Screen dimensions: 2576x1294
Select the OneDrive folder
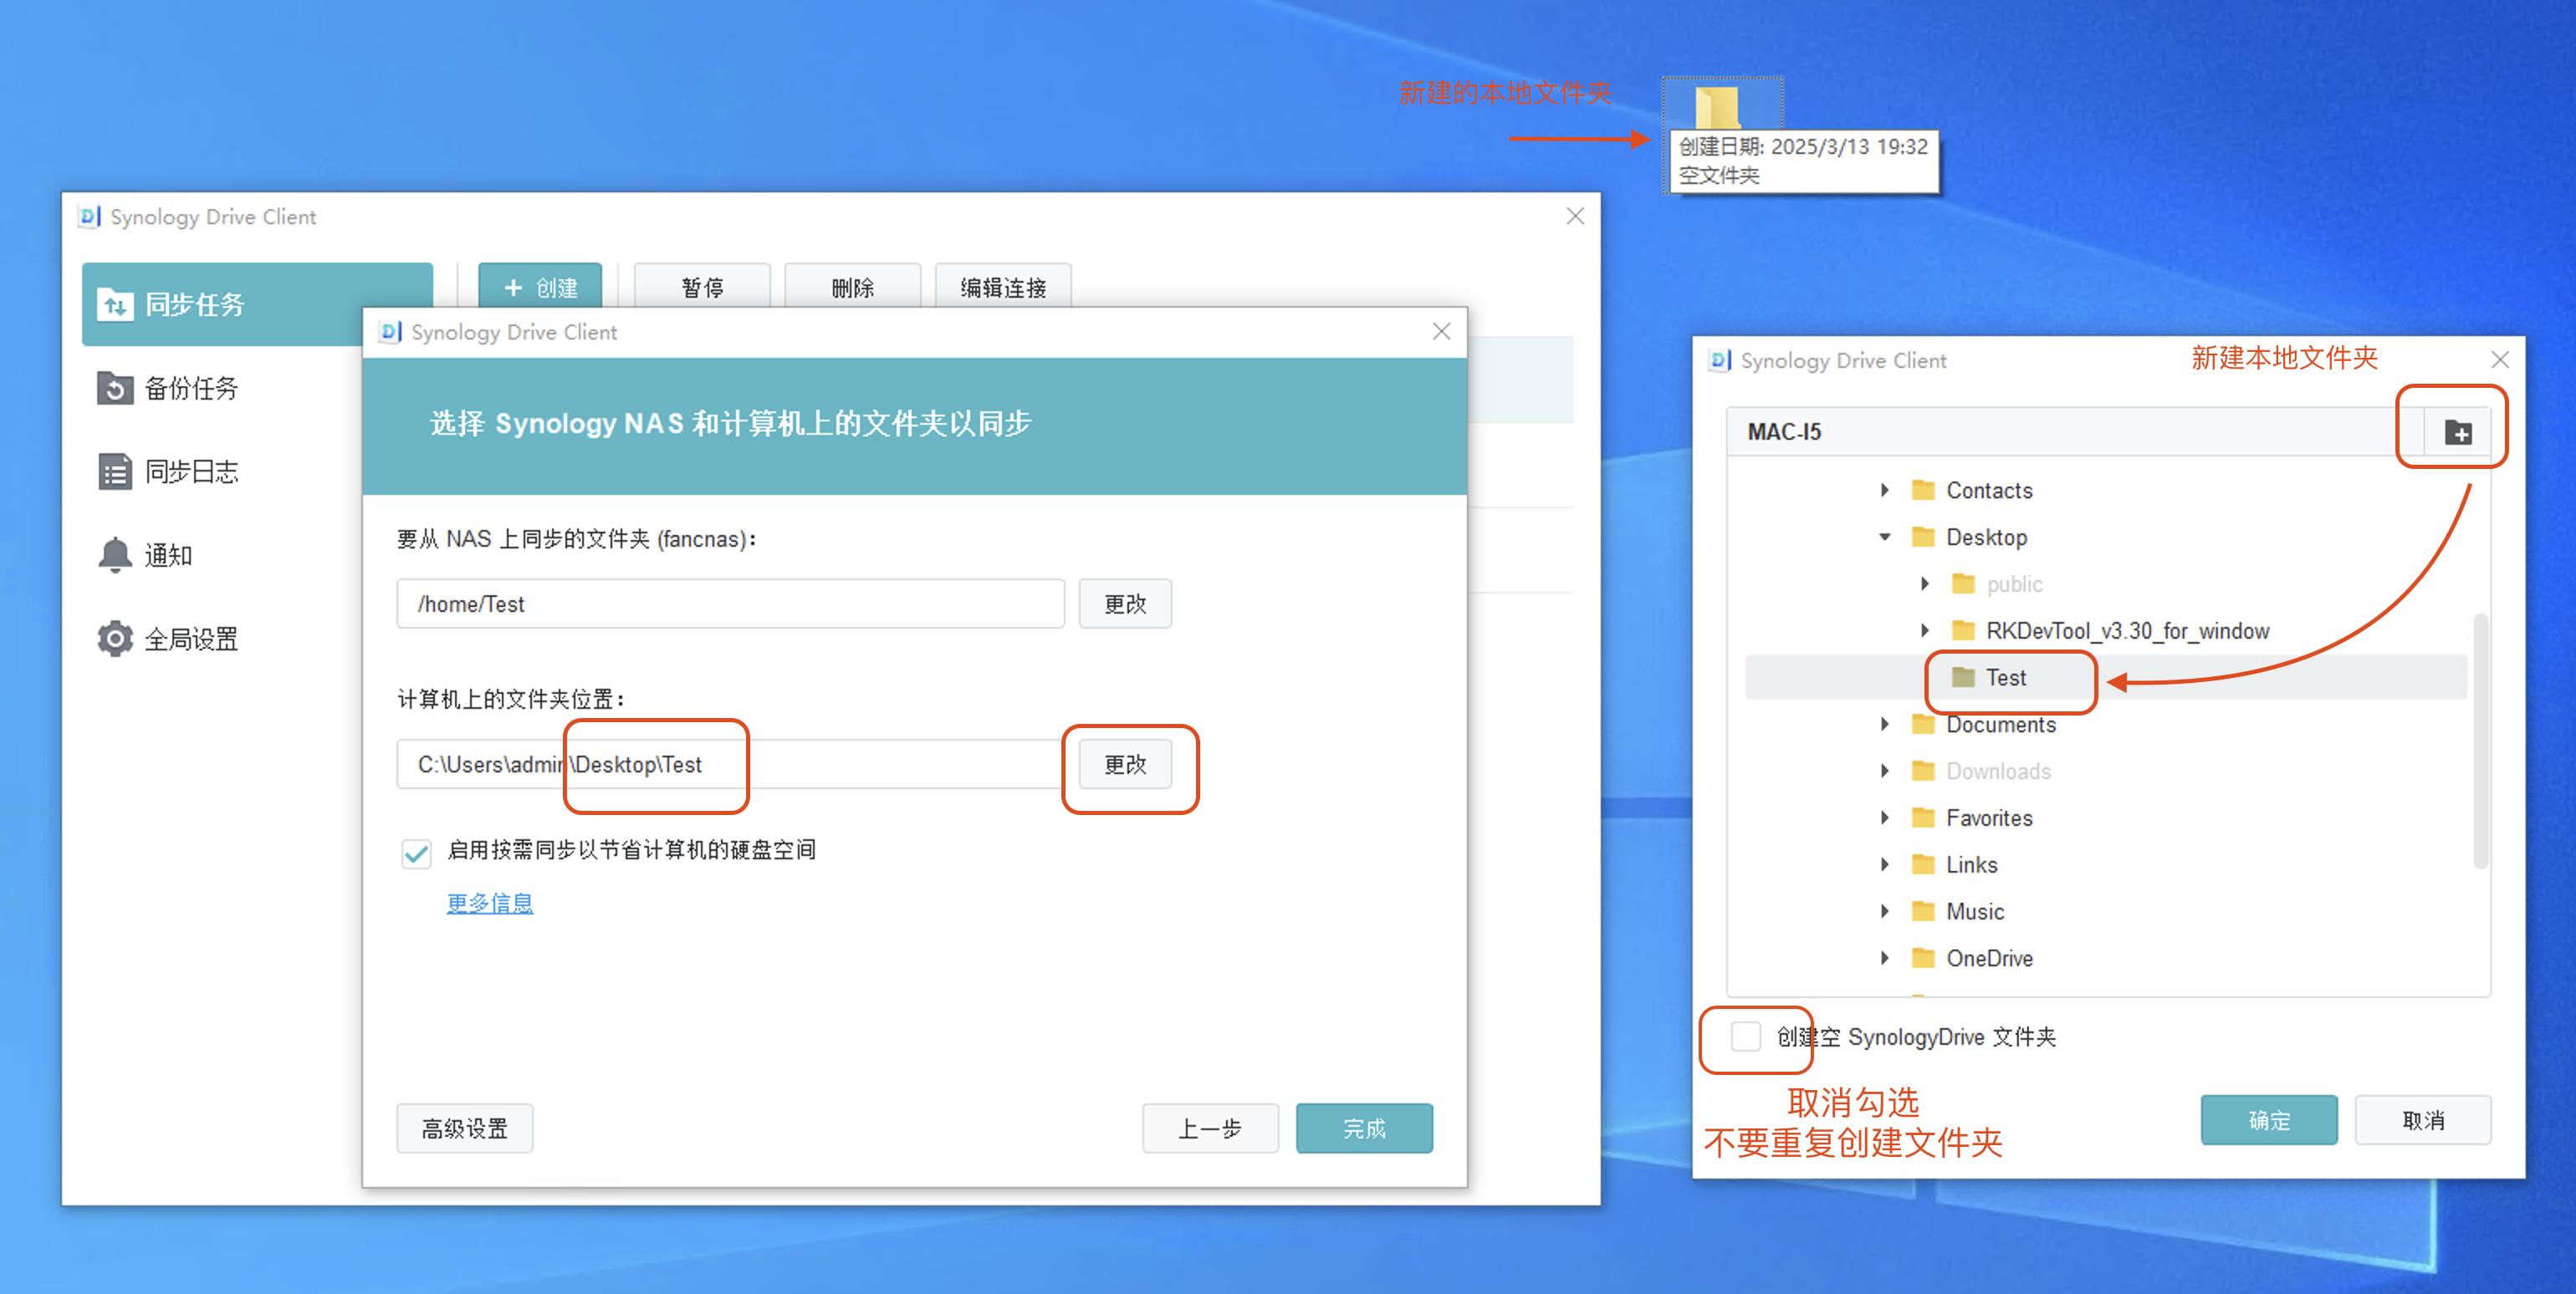click(x=1988, y=958)
